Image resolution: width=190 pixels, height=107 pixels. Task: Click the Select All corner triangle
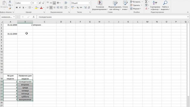tap(2, 22)
